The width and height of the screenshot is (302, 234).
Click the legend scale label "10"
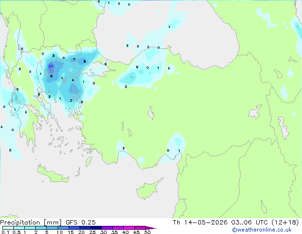(60, 232)
